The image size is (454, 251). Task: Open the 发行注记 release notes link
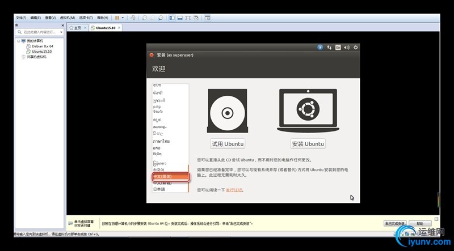coord(234,190)
